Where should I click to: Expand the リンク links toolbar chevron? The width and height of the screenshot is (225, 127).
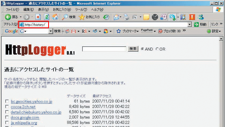221,24
